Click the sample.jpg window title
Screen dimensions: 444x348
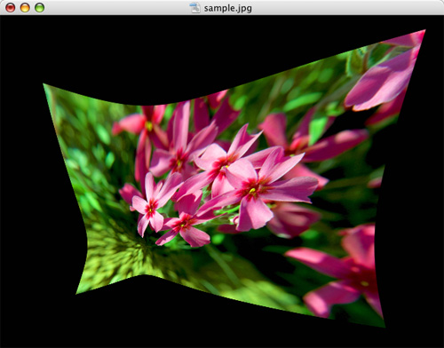(227, 8)
